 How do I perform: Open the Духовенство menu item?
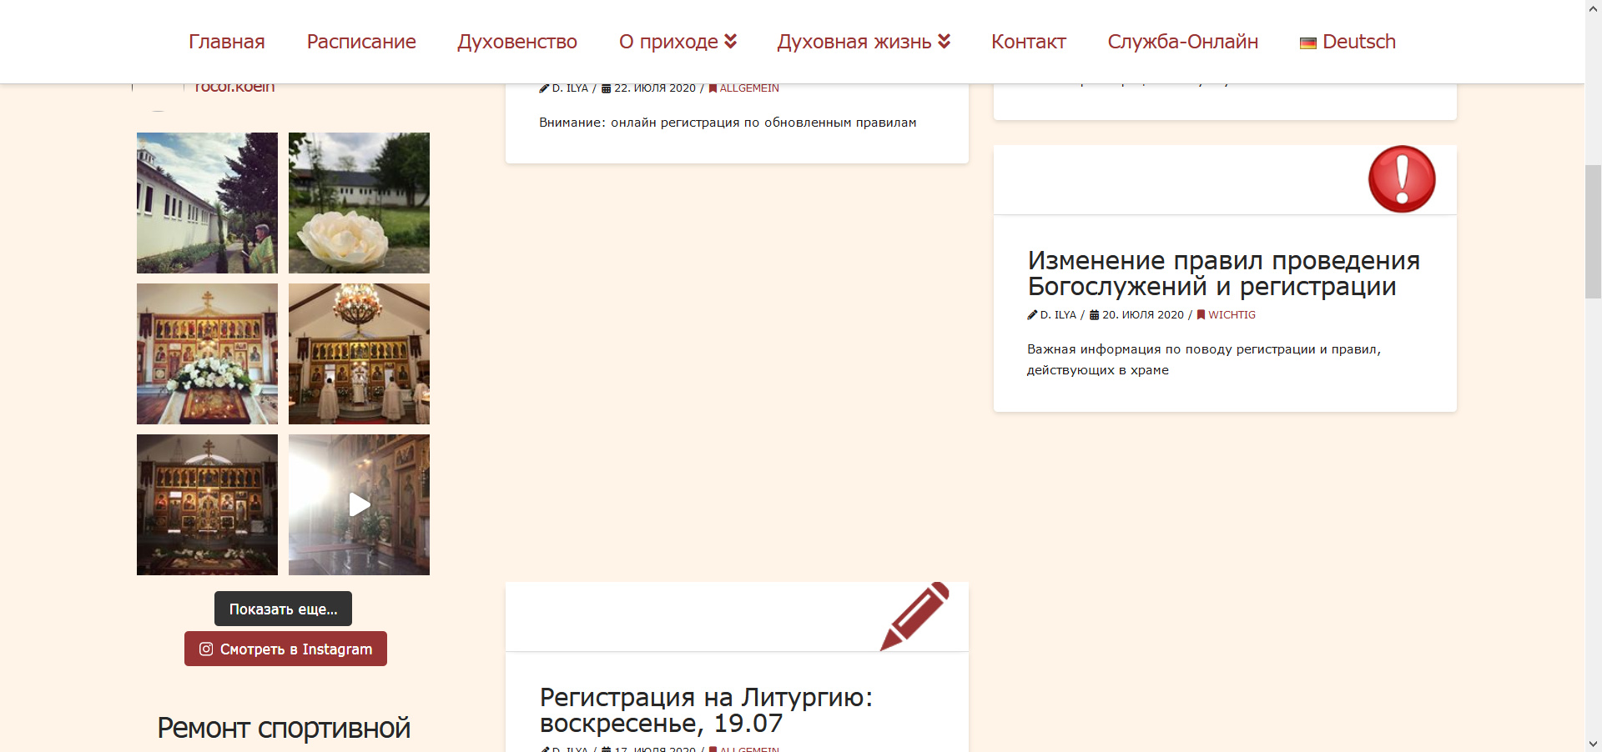pyautogui.click(x=517, y=42)
